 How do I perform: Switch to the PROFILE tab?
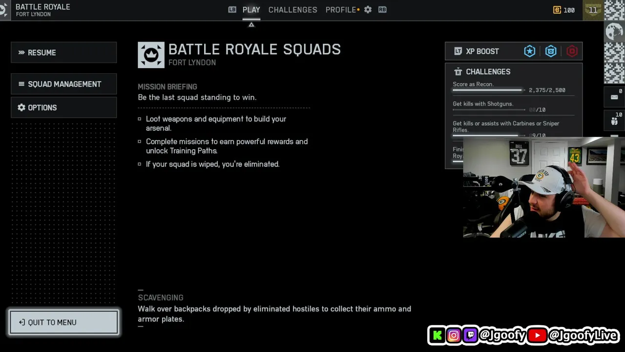pos(341,10)
